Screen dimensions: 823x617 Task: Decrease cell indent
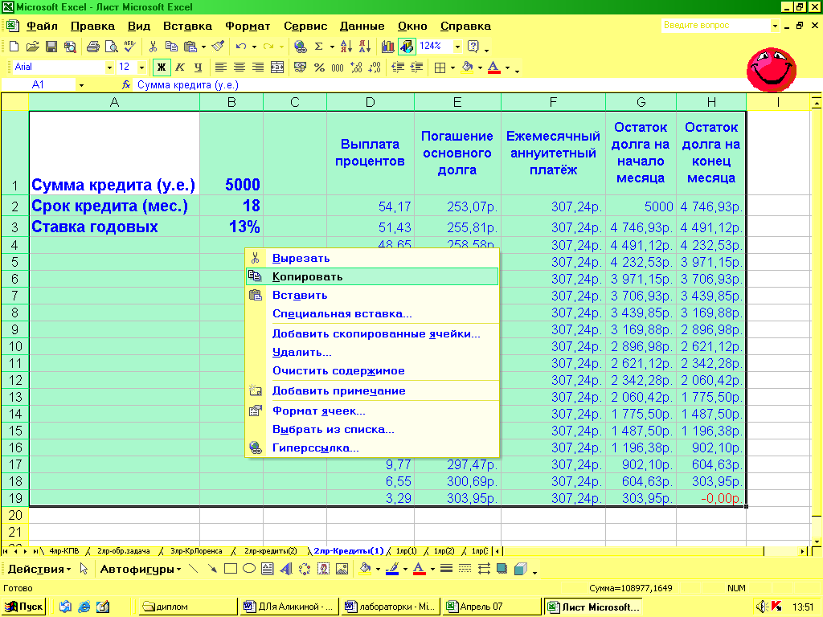[x=398, y=67]
